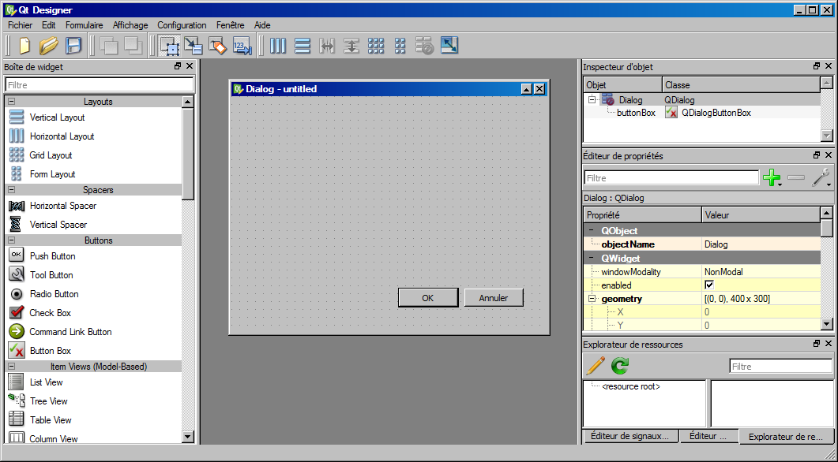Screen dimensions: 838x462
Task: Collapse the Layouts category
Action: coord(11,102)
